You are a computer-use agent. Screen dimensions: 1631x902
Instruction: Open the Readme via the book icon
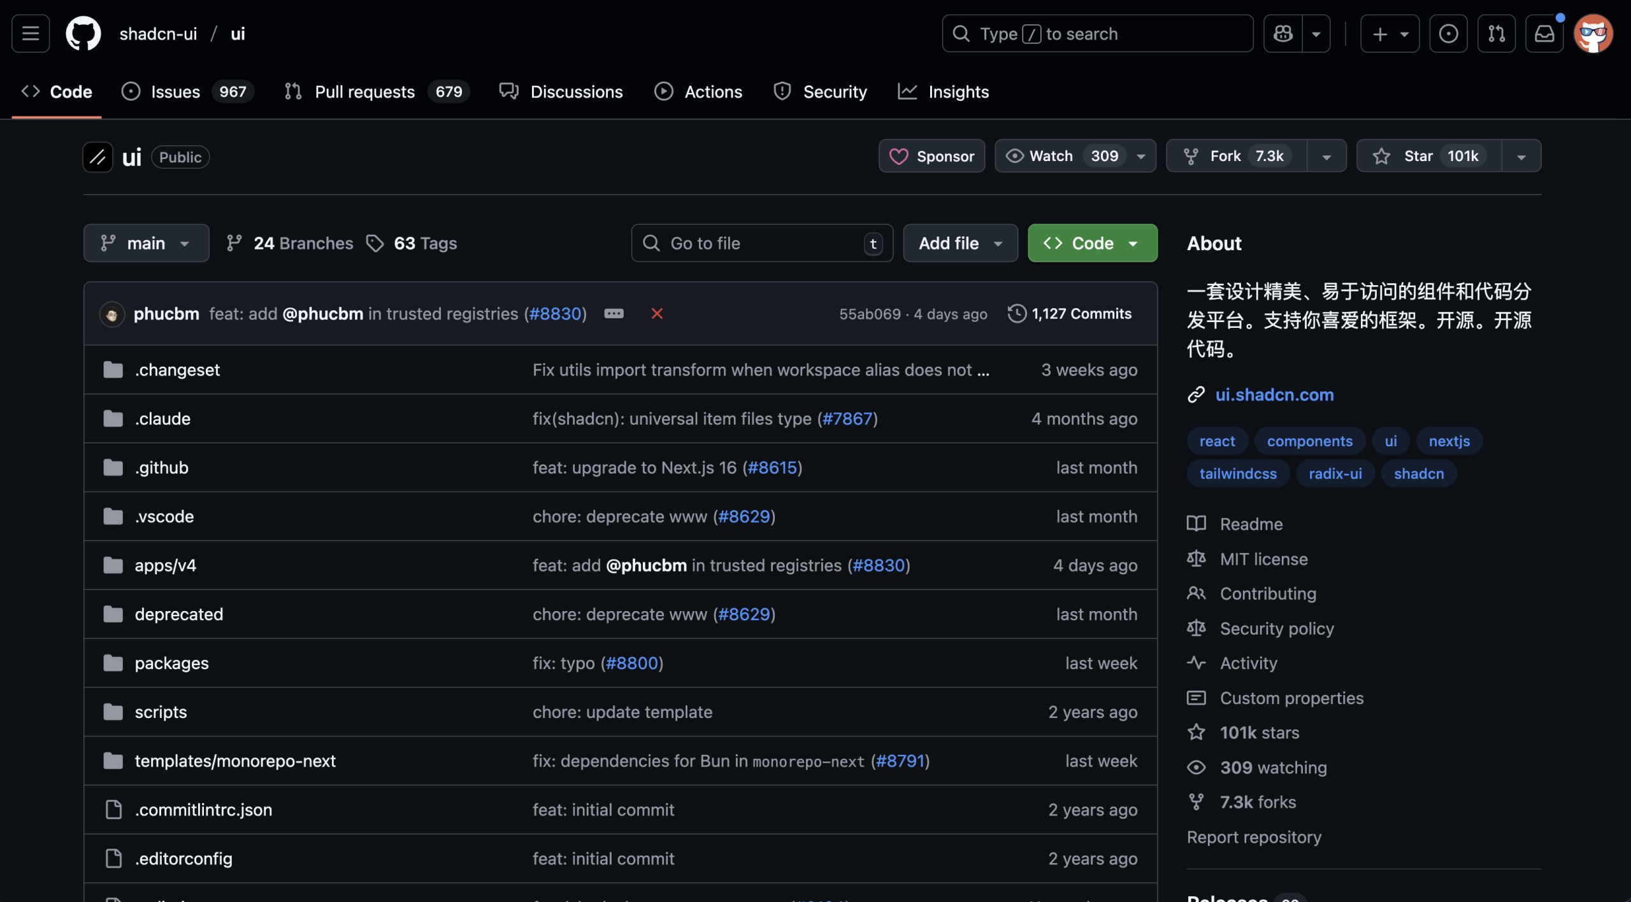pos(1196,523)
